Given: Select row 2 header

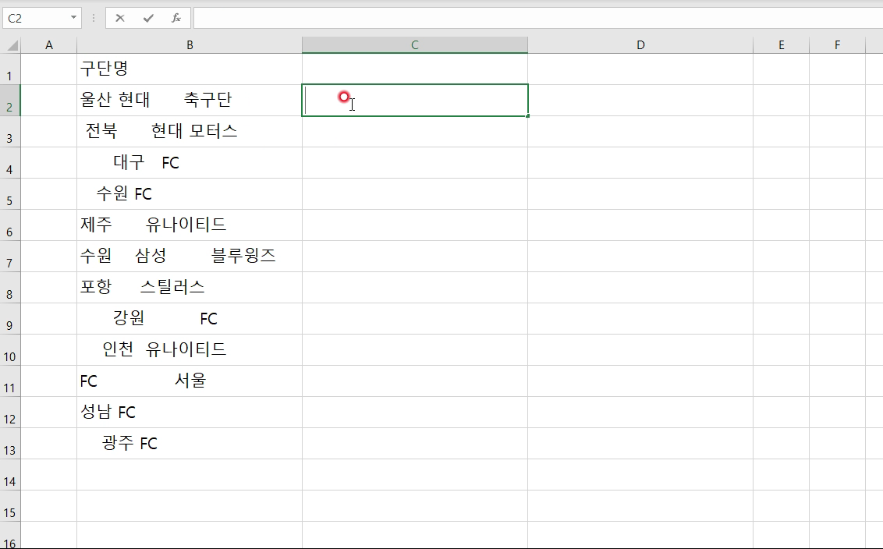Looking at the screenshot, I should (x=9, y=101).
